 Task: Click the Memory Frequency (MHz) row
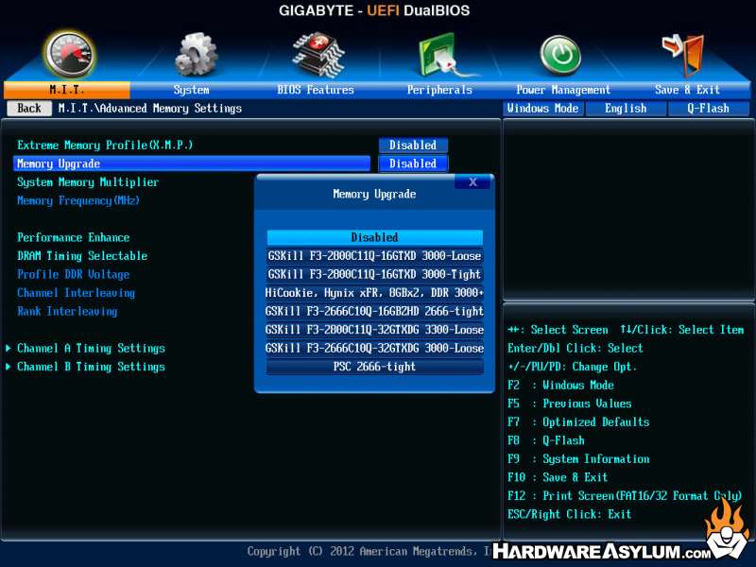click(78, 200)
